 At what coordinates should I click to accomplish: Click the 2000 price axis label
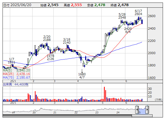click(x=152, y=53)
